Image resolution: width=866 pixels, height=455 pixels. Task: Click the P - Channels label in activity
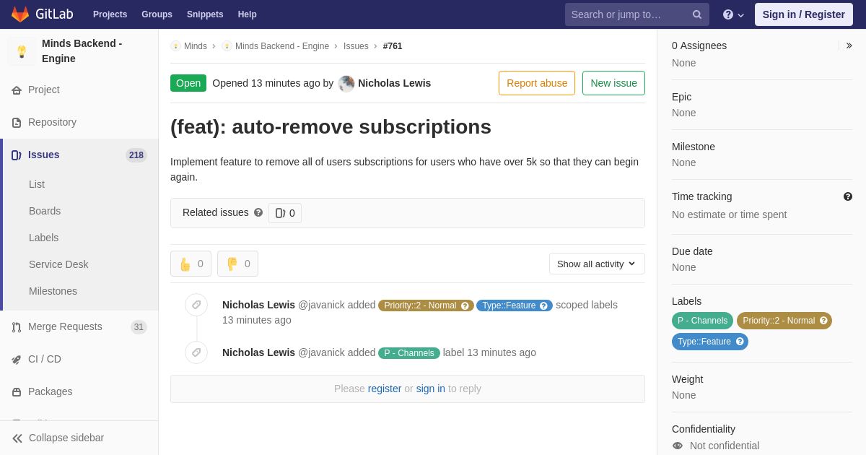click(409, 353)
